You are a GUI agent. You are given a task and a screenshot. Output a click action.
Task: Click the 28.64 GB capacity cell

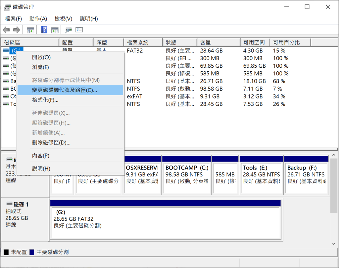click(x=211, y=51)
